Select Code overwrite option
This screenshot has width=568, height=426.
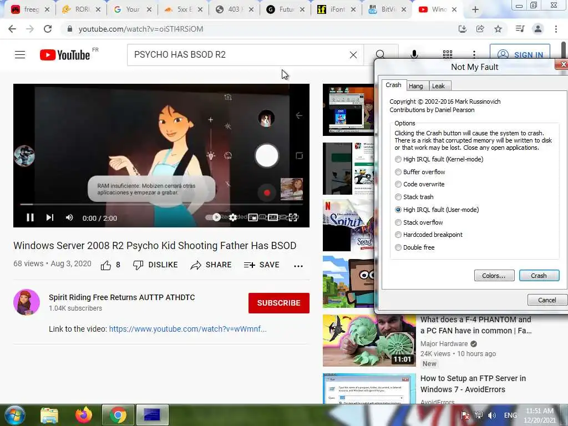point(419,184)
